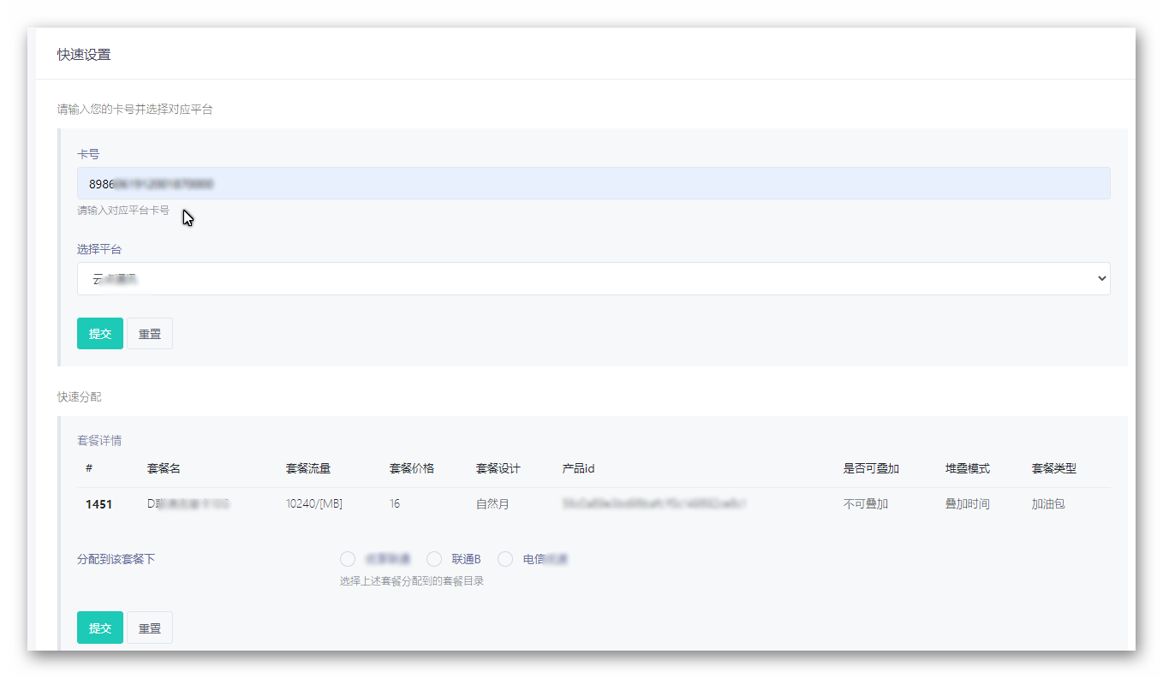This screenshot has height=678, width=1163.
Task: Click the 快速设置 page title
Action: 84,55
